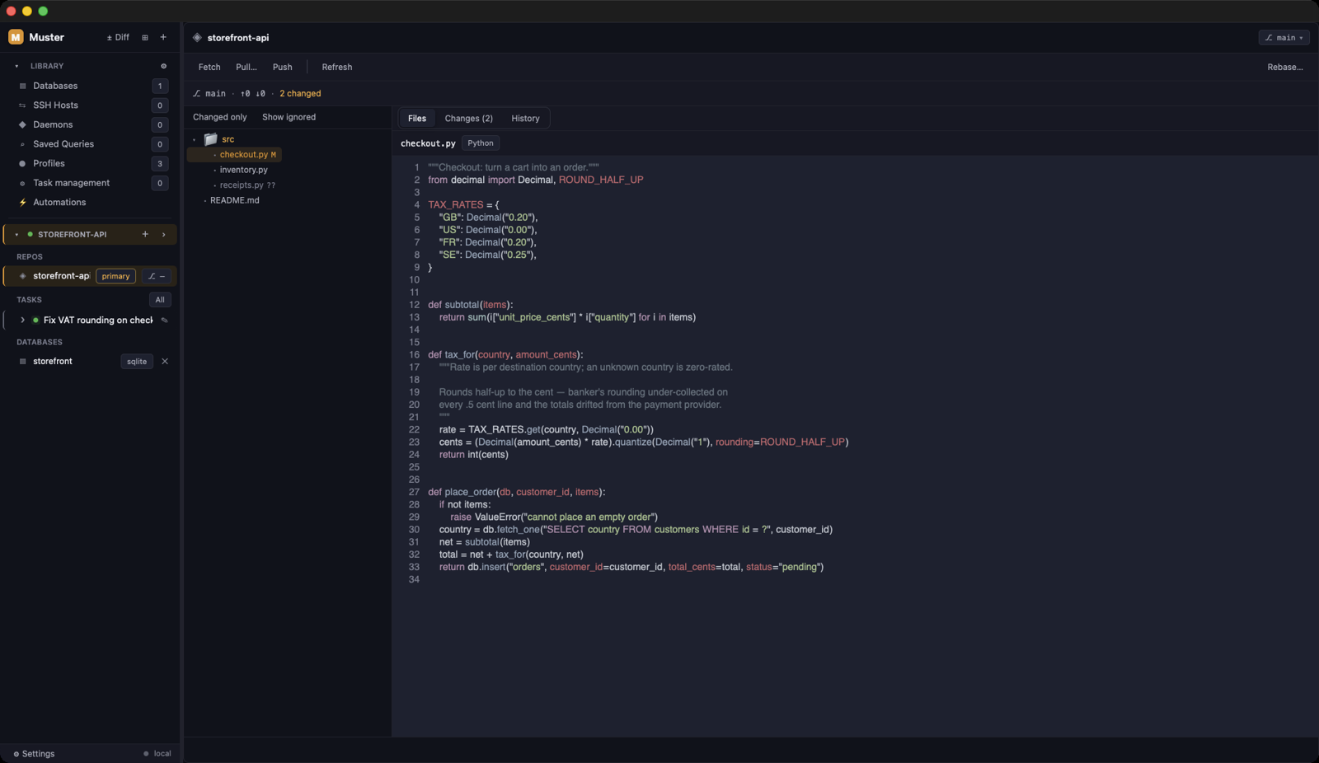This screenshot has height=763, width=1319.
Task: Toggle the Changed only filter
Action: [220, 117]
